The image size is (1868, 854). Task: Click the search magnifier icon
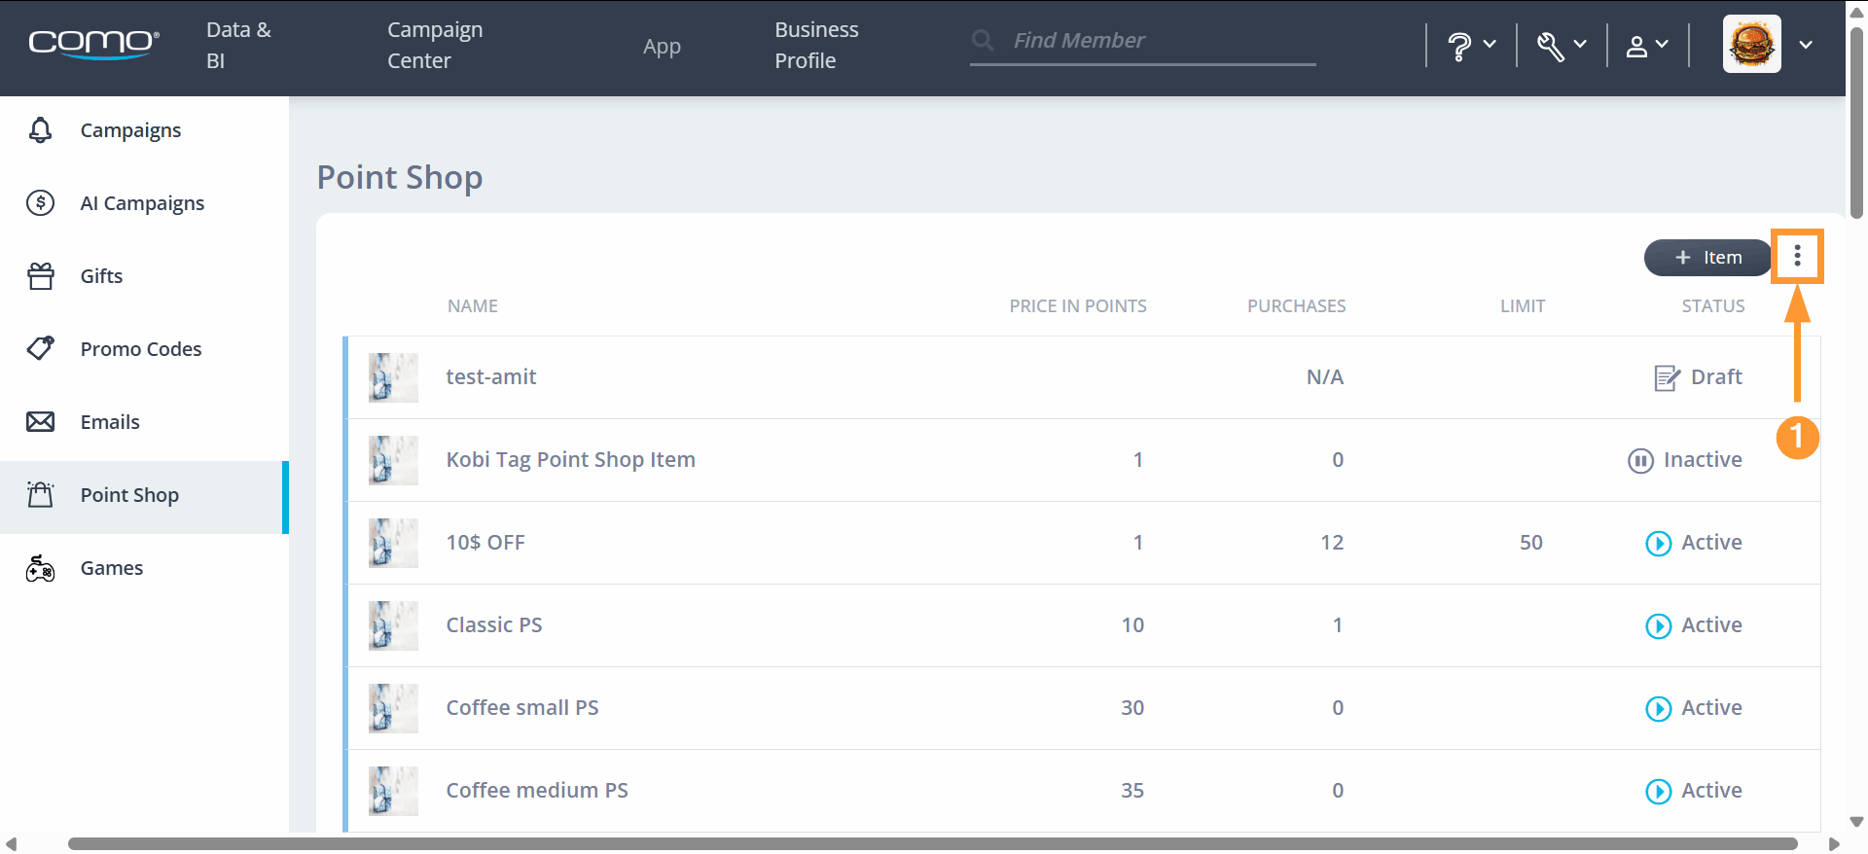pos(983,41)
